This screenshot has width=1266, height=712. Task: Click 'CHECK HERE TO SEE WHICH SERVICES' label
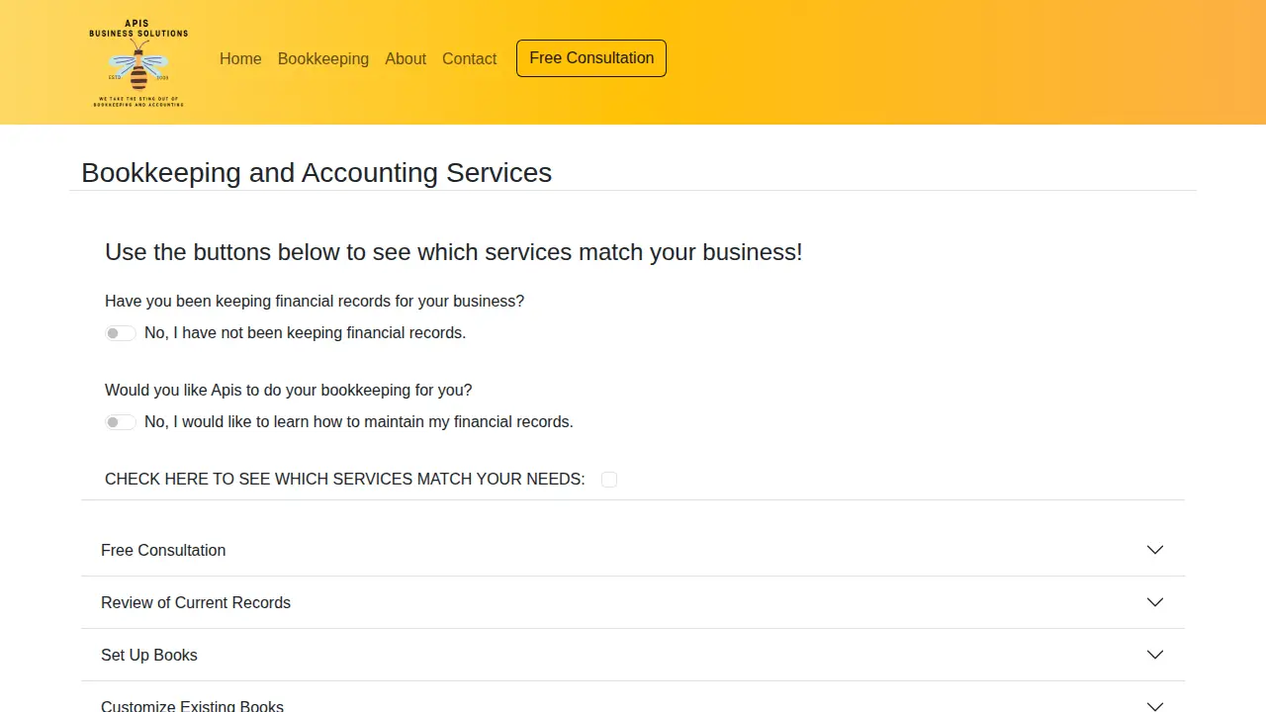pyautogui.click(x=345, y=479)
